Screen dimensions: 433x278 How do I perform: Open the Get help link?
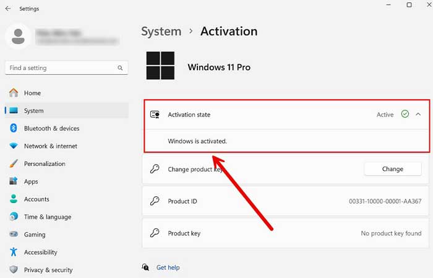(x=168, y=267)
